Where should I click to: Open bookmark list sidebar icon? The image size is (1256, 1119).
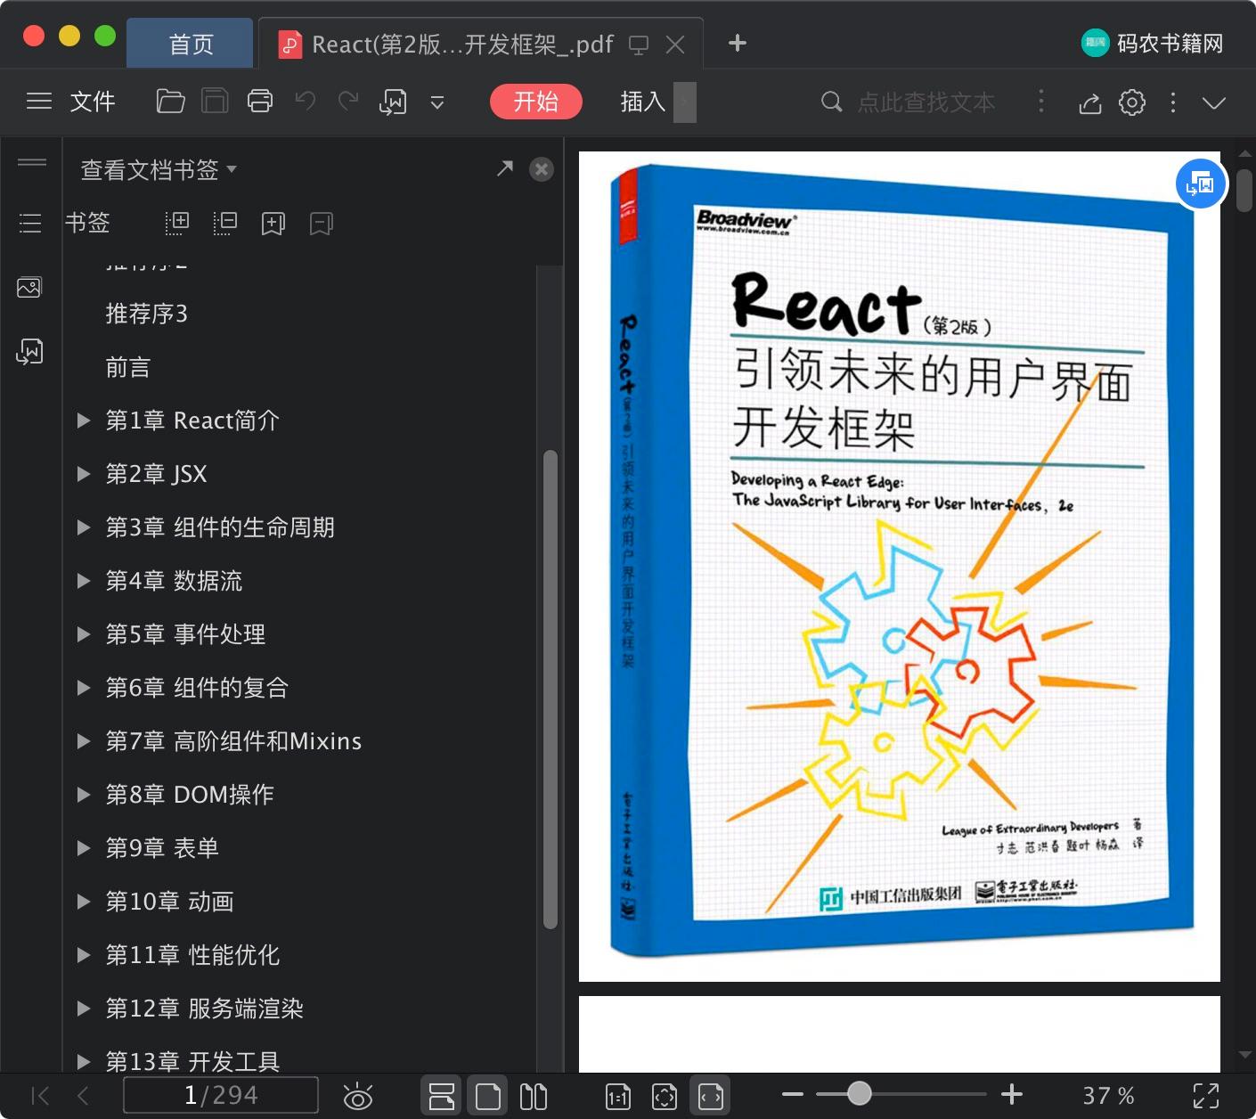coord(30,224)
